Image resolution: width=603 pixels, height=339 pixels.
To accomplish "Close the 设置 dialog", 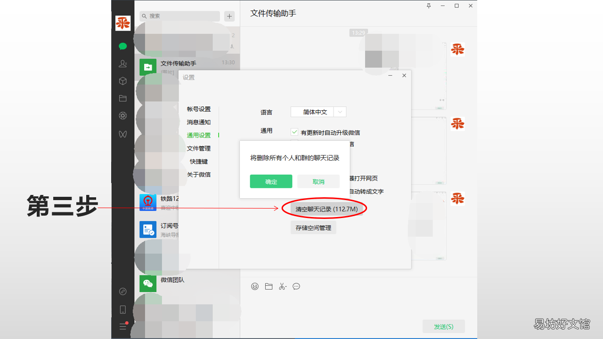I will click(404, 75).
